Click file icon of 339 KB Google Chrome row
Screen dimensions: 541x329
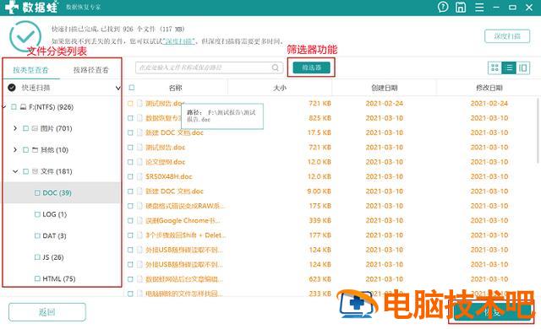click(139, 220)
